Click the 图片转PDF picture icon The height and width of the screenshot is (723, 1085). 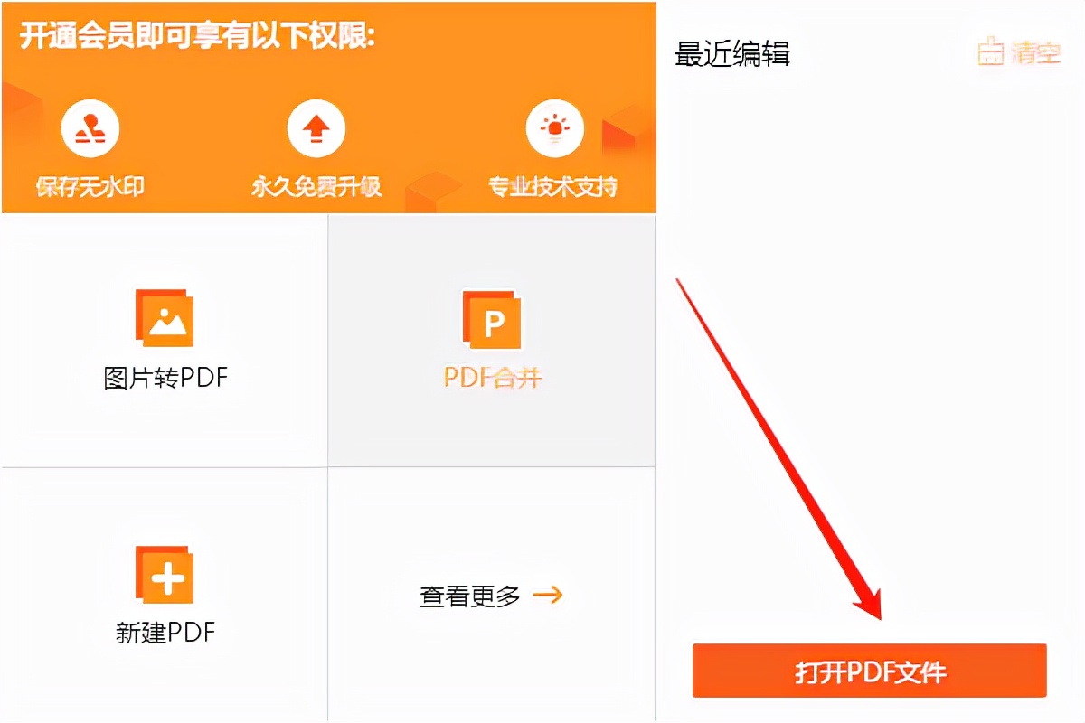pos(165,318)
